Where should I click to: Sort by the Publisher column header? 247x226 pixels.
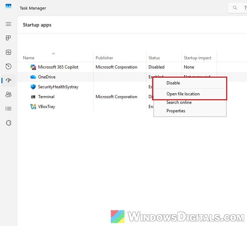coord(104,58)
